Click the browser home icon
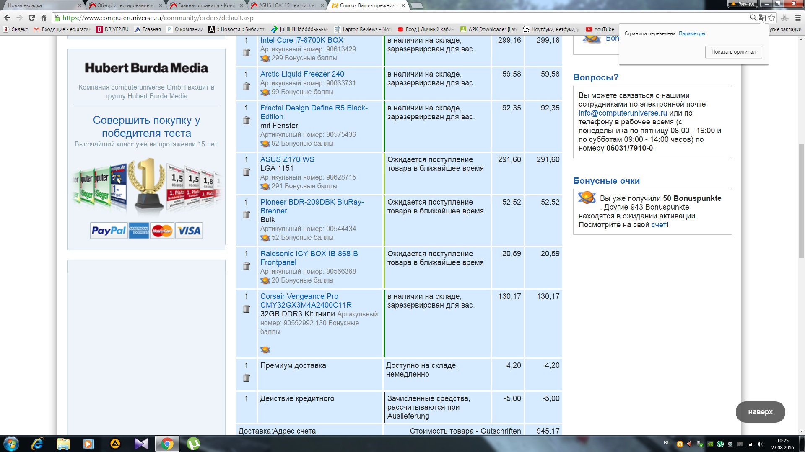Viewport: 805px width, 452px height. tap(44, 18)
